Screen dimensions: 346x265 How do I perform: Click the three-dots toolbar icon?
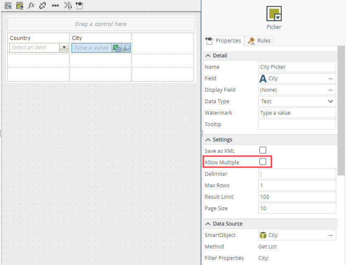coord(55,6)
